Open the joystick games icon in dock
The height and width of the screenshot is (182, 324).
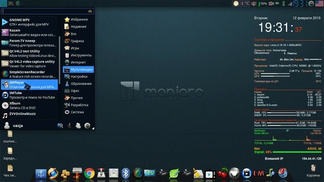click(x=101, y=173)
